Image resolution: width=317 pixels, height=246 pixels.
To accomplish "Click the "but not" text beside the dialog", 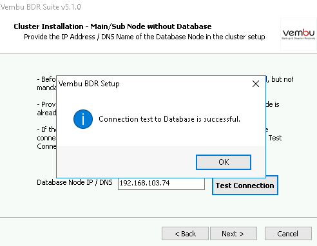I will tap(282, 79).
